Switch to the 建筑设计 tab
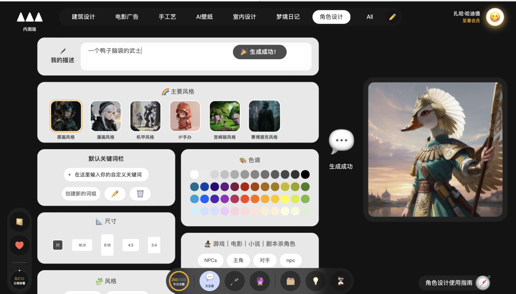 pos(83,17)
